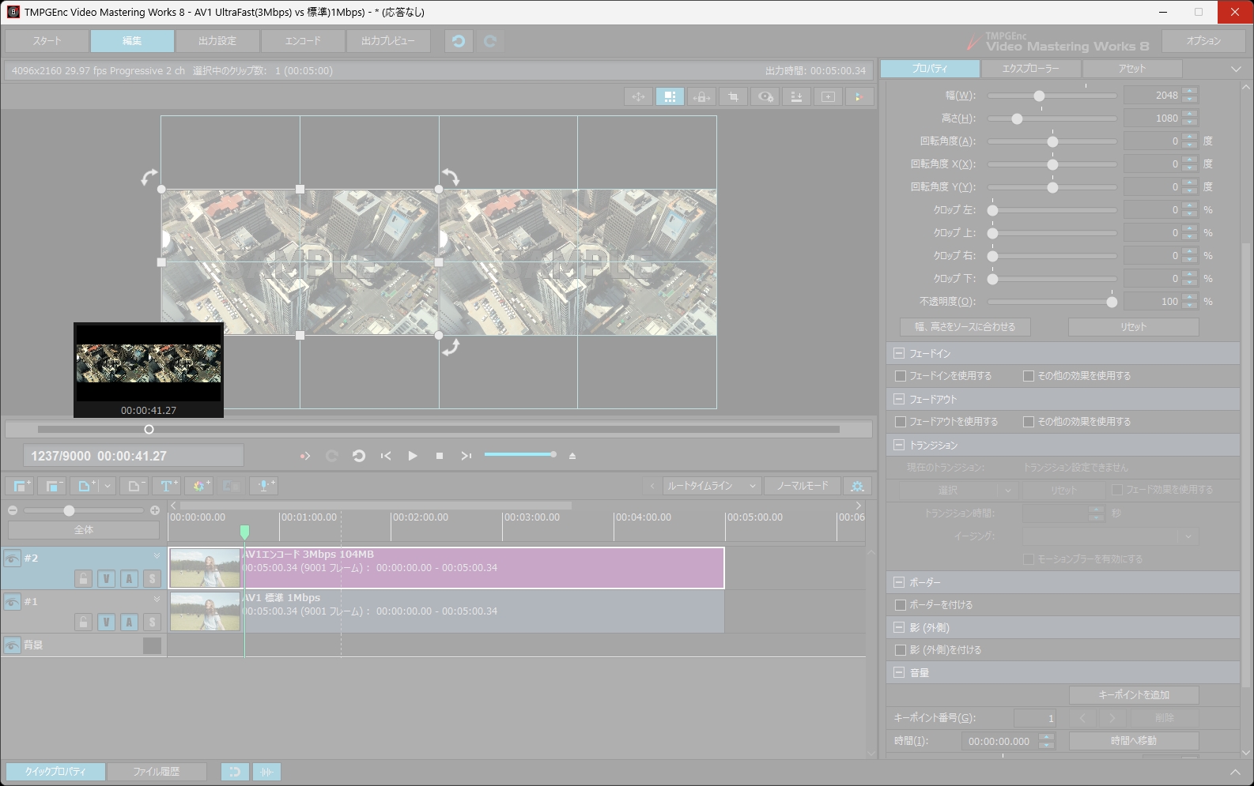Click the waveform icon in bottom bar
The image size is (1254, 786).
(x=267, y=772)
